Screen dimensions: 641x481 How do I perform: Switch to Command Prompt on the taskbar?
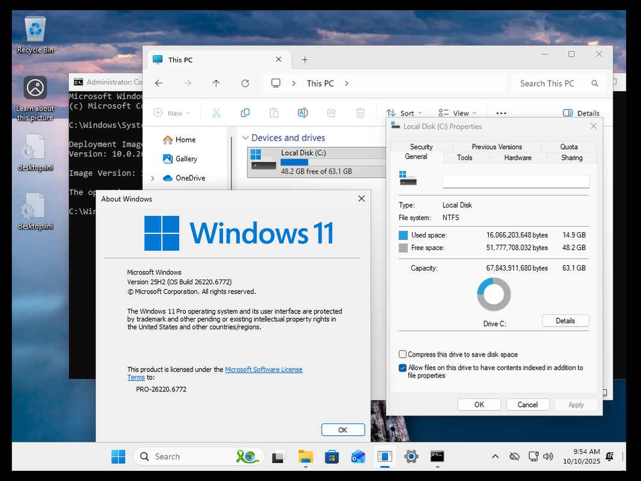click(437, 456)
